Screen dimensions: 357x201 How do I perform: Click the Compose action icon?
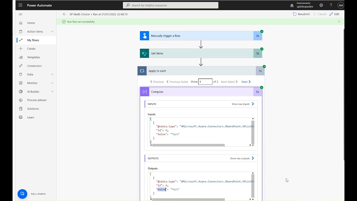[144, 92]
